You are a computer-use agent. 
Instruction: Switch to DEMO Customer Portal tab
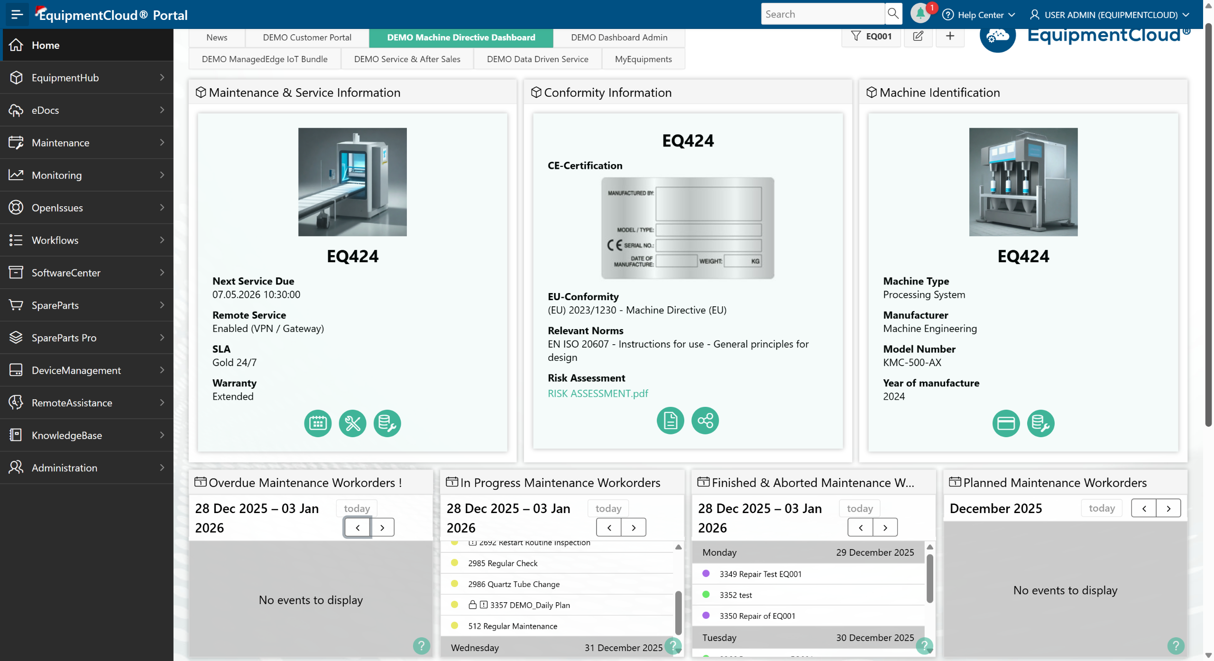pyautogui.click(x=307, y=37)
